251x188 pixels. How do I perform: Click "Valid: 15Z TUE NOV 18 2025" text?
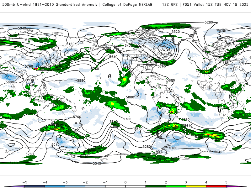point(221,4)
